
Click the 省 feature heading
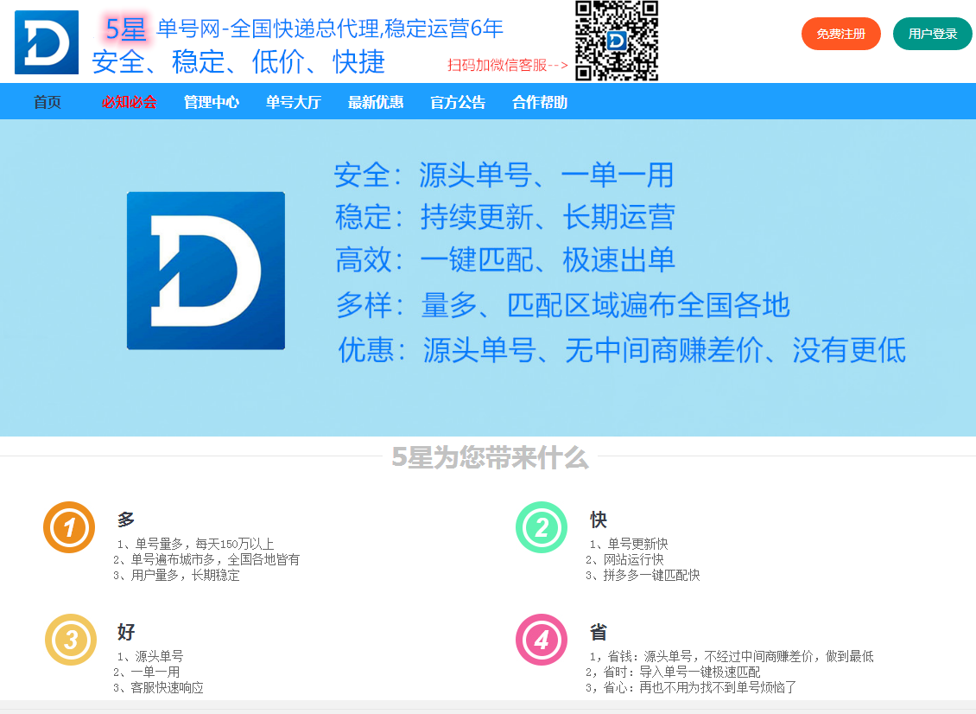click(599, 632)
